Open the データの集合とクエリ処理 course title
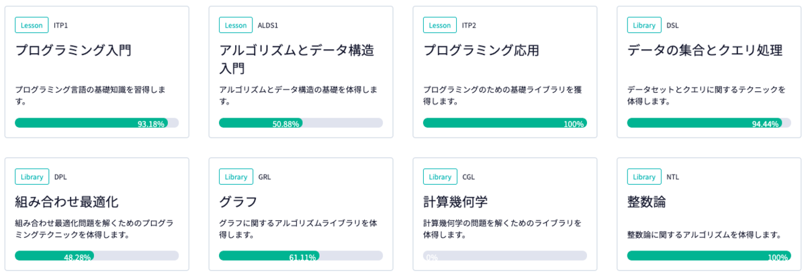The height and width of the screenshot is (276, 806). [705, 50]
